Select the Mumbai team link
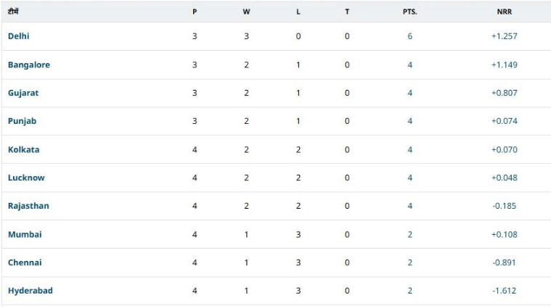This screenshot has width=551, height=308. point(25,234)
